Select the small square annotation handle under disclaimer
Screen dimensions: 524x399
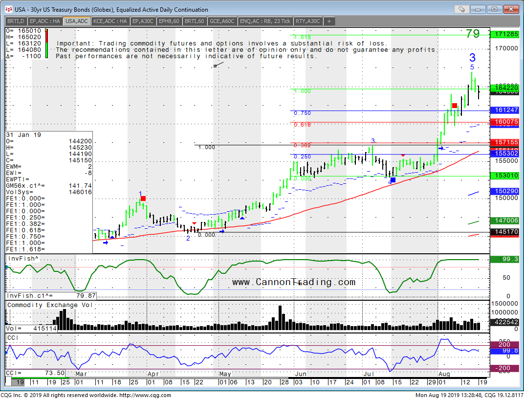(215, 66)
